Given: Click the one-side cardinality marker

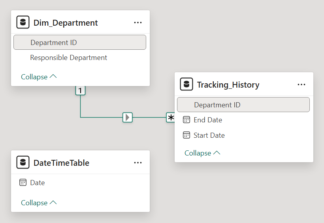Looking at the screenshot, I should tap(80, 90).
